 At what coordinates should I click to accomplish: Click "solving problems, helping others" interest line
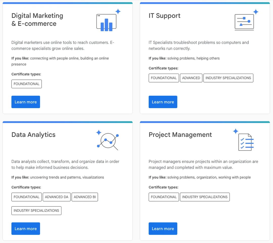coord(184,58)
